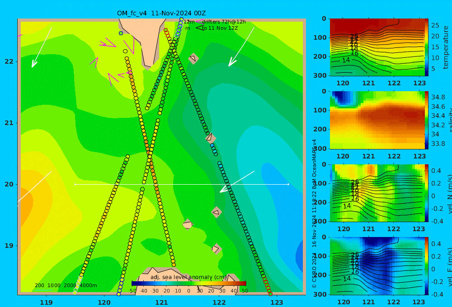Click latitude label 22 on the map axis
Image resolution: width=452 pixels, height=307 pixels.
point(9,61)
